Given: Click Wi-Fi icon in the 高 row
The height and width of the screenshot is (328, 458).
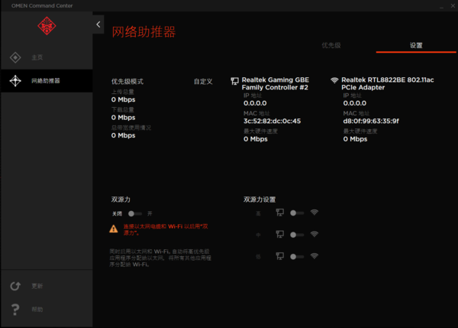Looking at the screenshot, I should [314, 213].
